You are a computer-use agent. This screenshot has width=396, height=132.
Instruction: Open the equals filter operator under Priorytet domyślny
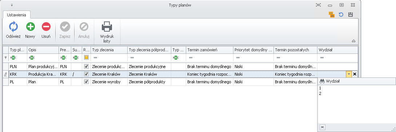click(238, 57)
